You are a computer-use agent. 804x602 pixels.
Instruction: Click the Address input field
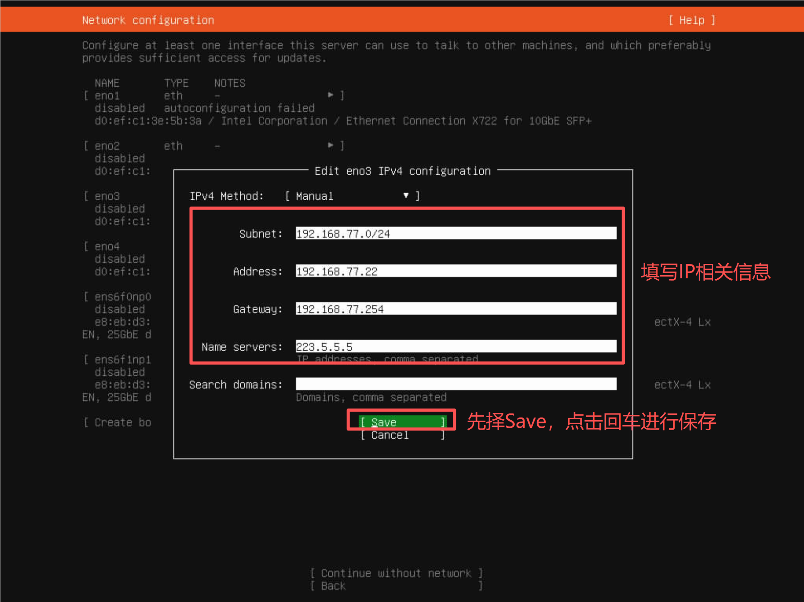(x=455, y=271)
